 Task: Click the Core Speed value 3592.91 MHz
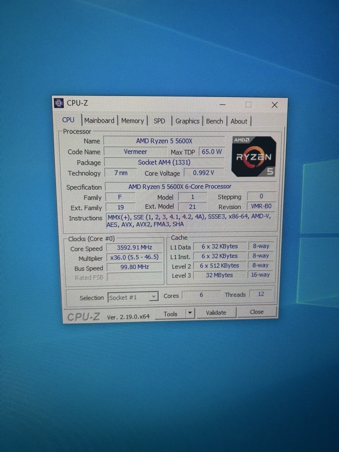click(134, 247)
